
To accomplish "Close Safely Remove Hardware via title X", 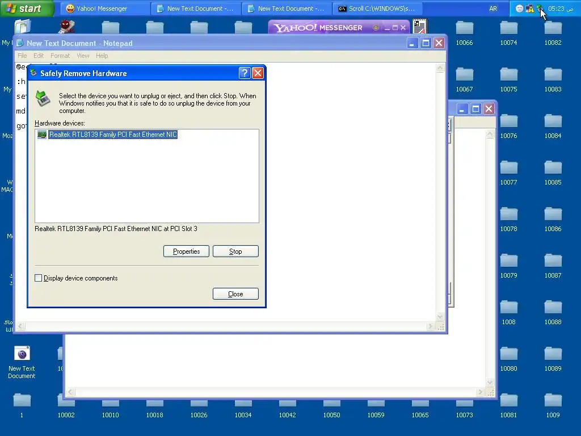I will (x=258, y=73).
